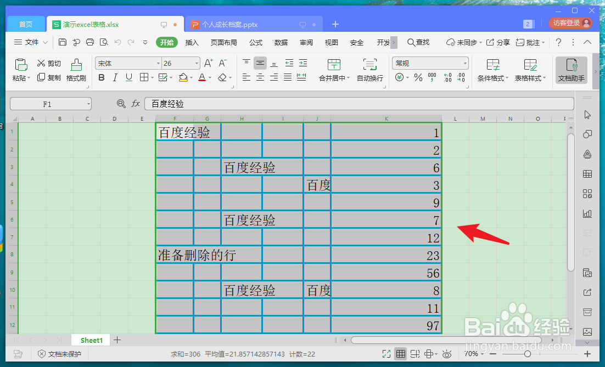Select the Sheet1 worksheet tab
This screenshot has height=367, width=605.
pos(92,340)
